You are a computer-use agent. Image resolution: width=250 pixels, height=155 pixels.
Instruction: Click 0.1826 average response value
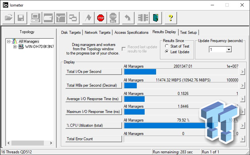point(183,93)
